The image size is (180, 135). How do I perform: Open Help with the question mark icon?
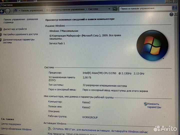point(171,14)
